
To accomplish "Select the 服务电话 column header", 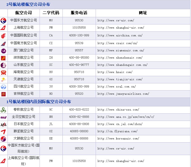I will (79, 13).
